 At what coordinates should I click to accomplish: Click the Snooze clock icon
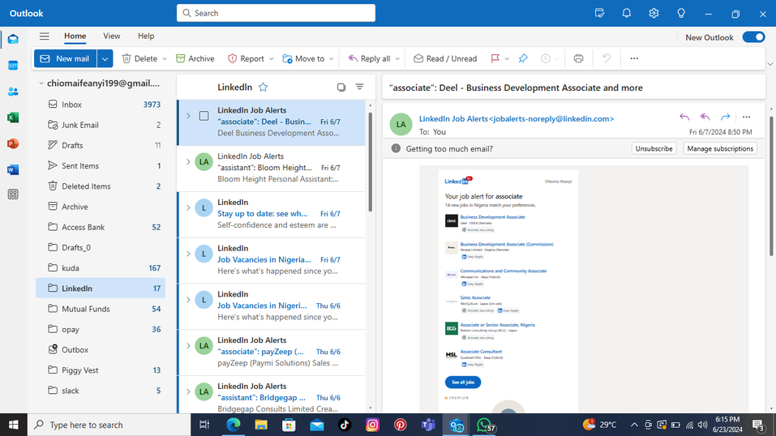(546, 58)
